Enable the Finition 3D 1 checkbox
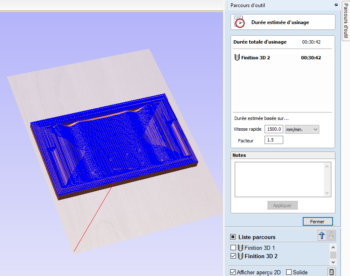This screenshot has height=276, width=350. (233, 248)
